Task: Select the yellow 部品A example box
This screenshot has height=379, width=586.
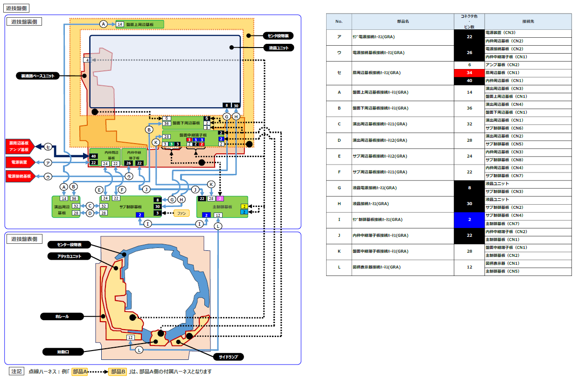Action: (x=80, y=372)
